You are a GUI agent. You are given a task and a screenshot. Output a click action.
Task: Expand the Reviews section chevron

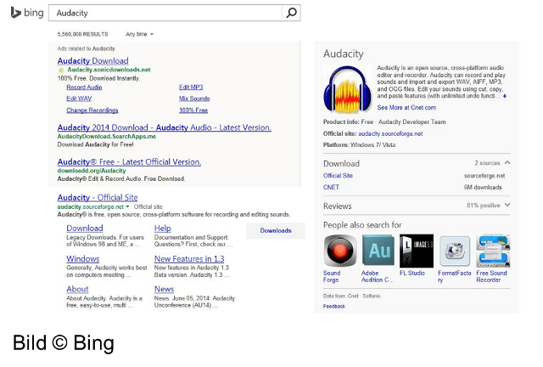507,205
